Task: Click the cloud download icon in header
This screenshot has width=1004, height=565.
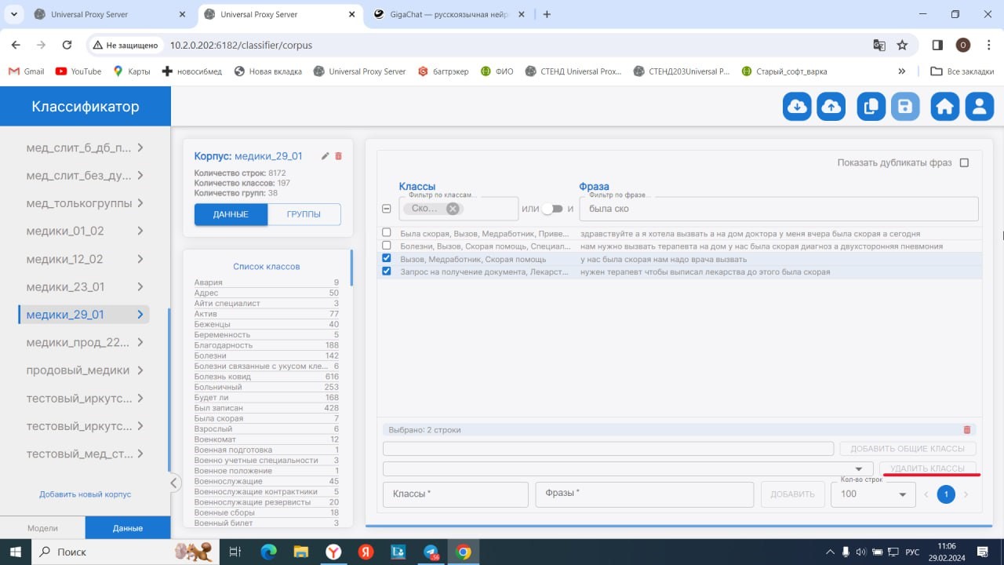Action: pos(797,107)
